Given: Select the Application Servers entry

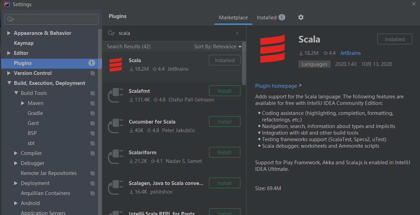Looking at the screenshot, I should pos(43,212).
